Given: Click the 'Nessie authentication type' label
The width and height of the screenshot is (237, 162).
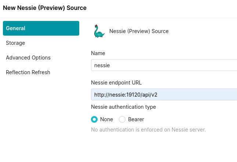Looking at the screenshot, I should pos(123,107).
